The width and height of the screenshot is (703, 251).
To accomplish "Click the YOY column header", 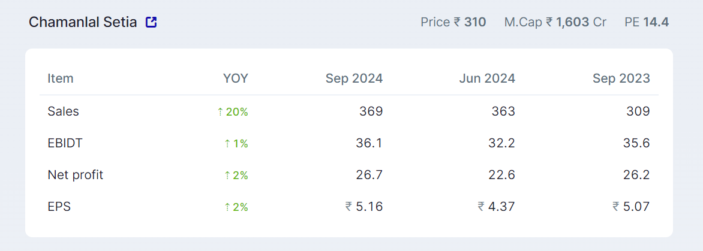I will click(235, 78).
